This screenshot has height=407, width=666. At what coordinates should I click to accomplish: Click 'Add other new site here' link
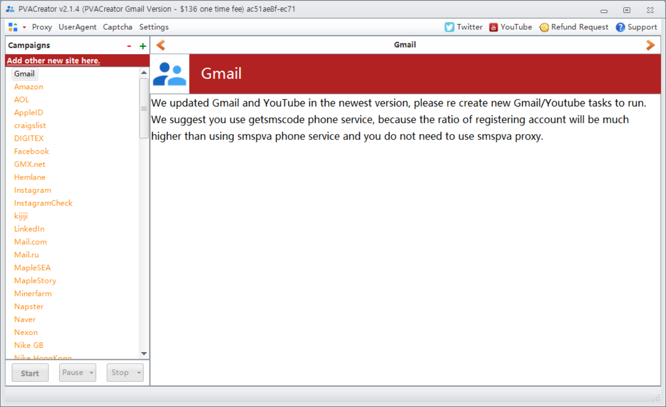coord(53,61)
